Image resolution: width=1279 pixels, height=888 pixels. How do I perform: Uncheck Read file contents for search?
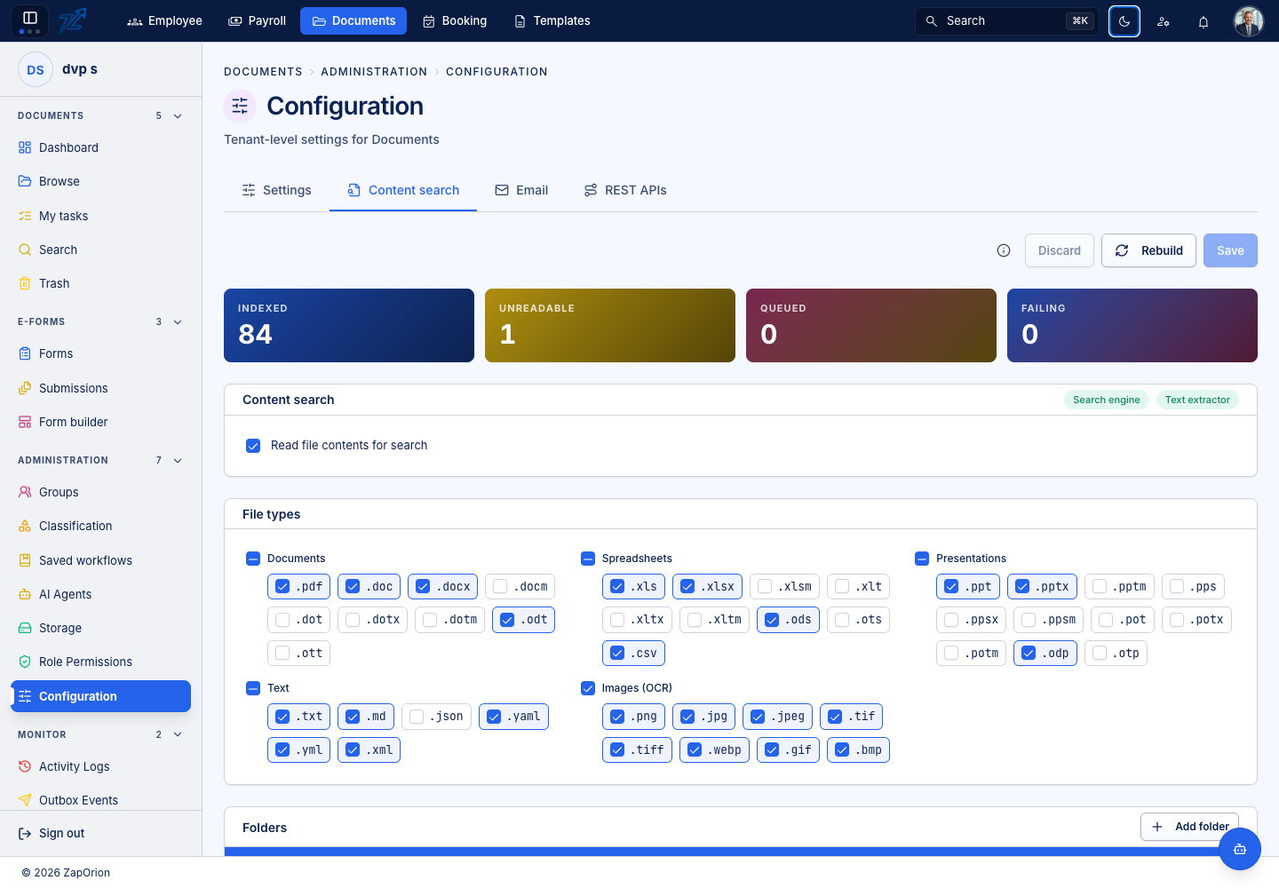(253, 446)
